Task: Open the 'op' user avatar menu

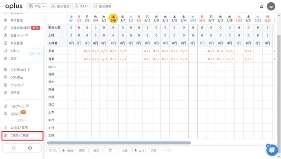Action: click(271, 7)
